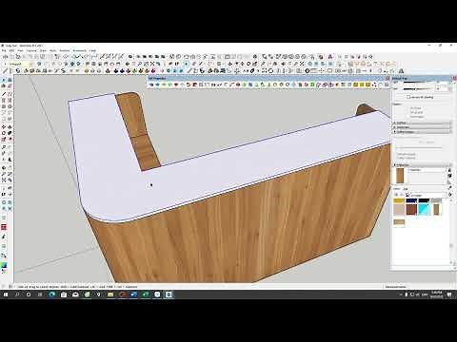Select the Select arrow tool
The height and width of the screenshot is (342, 457).
[4, 80]
